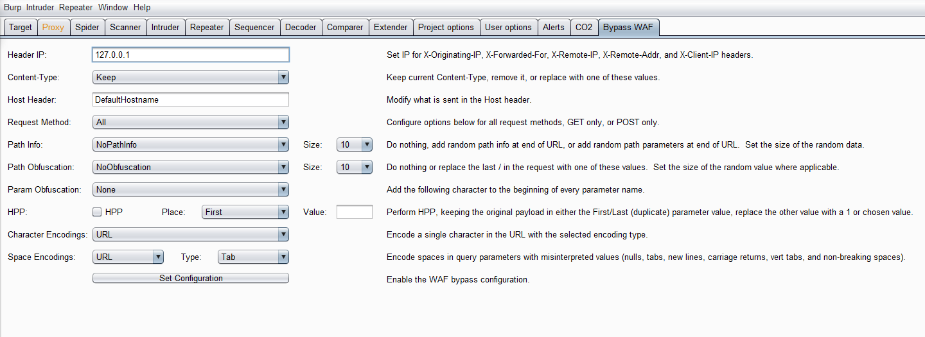Click the Set Configuration button
The height and width of the screenshot is (337, 925).
click(x=191, y=279)
